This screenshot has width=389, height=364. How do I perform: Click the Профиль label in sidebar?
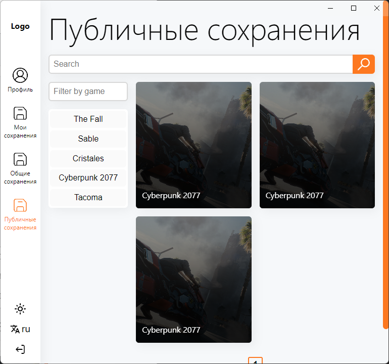click(x=20, y=89)
